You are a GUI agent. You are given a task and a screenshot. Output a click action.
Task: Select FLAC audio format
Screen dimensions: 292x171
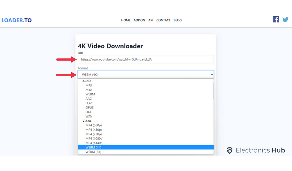(146, 103)
